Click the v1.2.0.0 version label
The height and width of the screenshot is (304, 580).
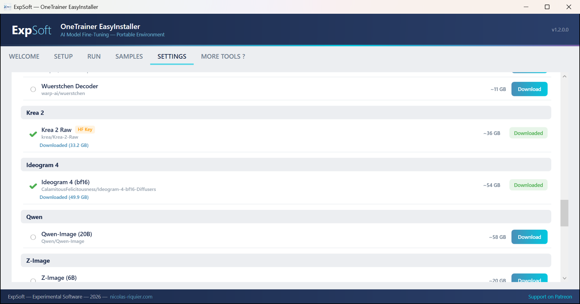click(x=560, y=30)
